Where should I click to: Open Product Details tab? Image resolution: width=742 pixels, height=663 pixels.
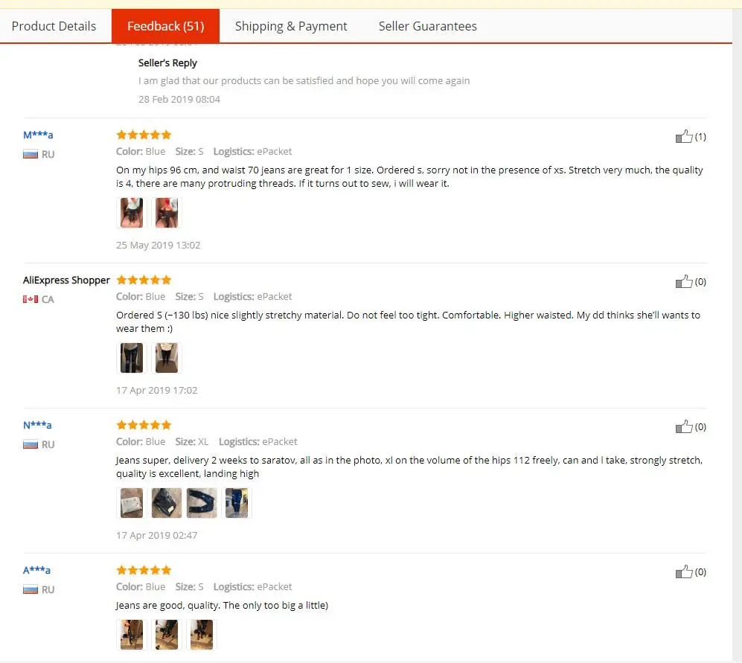coord(54,26)
